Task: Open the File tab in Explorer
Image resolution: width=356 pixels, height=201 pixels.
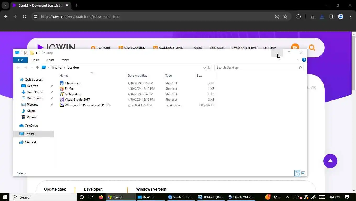Action: point(20,60)
